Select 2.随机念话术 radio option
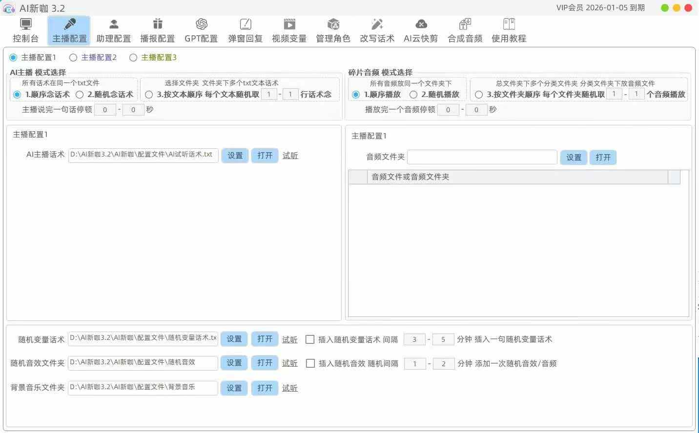The width and height of the screenshot is (699, 433). [80, 95]
